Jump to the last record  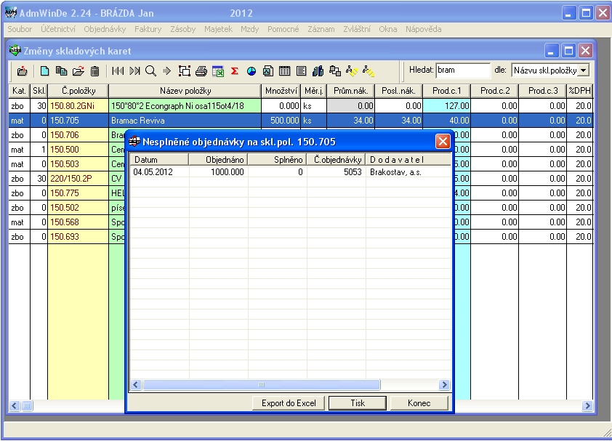[134, 71]
